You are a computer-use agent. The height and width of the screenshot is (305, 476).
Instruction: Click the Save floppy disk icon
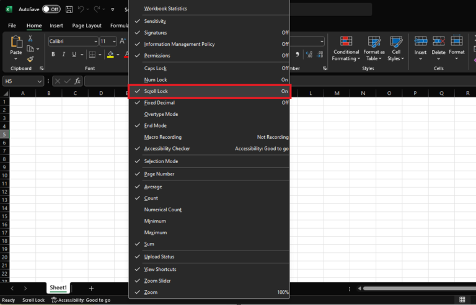(68, 9)
